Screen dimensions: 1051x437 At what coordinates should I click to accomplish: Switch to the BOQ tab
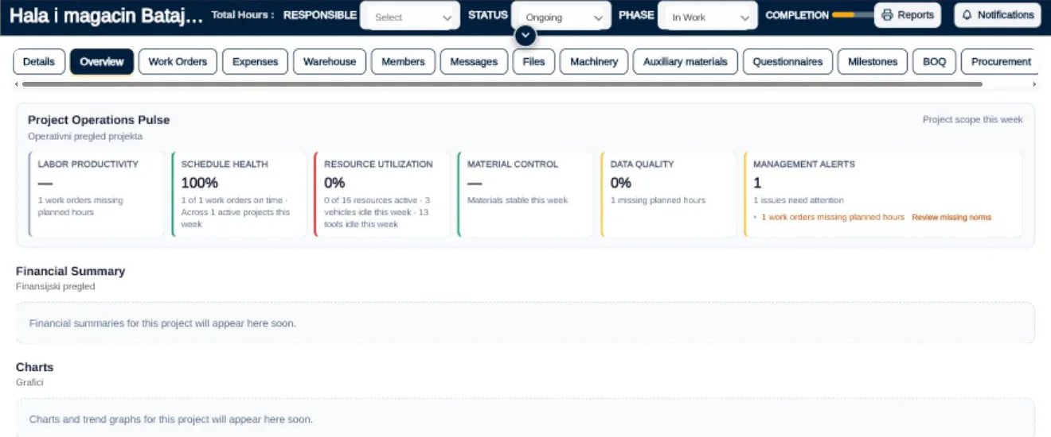click(x=934, y=62)
